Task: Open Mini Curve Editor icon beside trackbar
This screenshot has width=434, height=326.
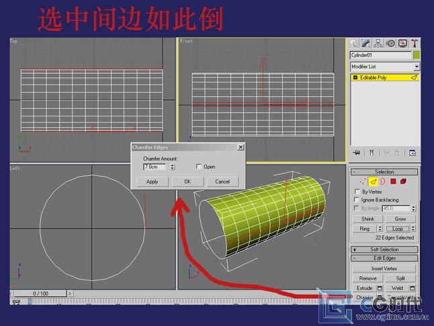Action: (x=16, y=302)
